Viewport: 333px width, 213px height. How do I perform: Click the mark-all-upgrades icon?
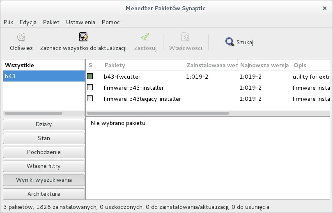[x=83, y=37]
